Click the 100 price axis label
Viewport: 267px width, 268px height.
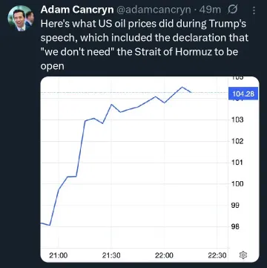(x=238, y=184)
